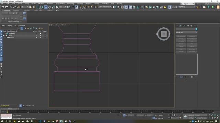Open the Rendering menu
Viewport: 220px width, 123px height.
coord(70,4)
